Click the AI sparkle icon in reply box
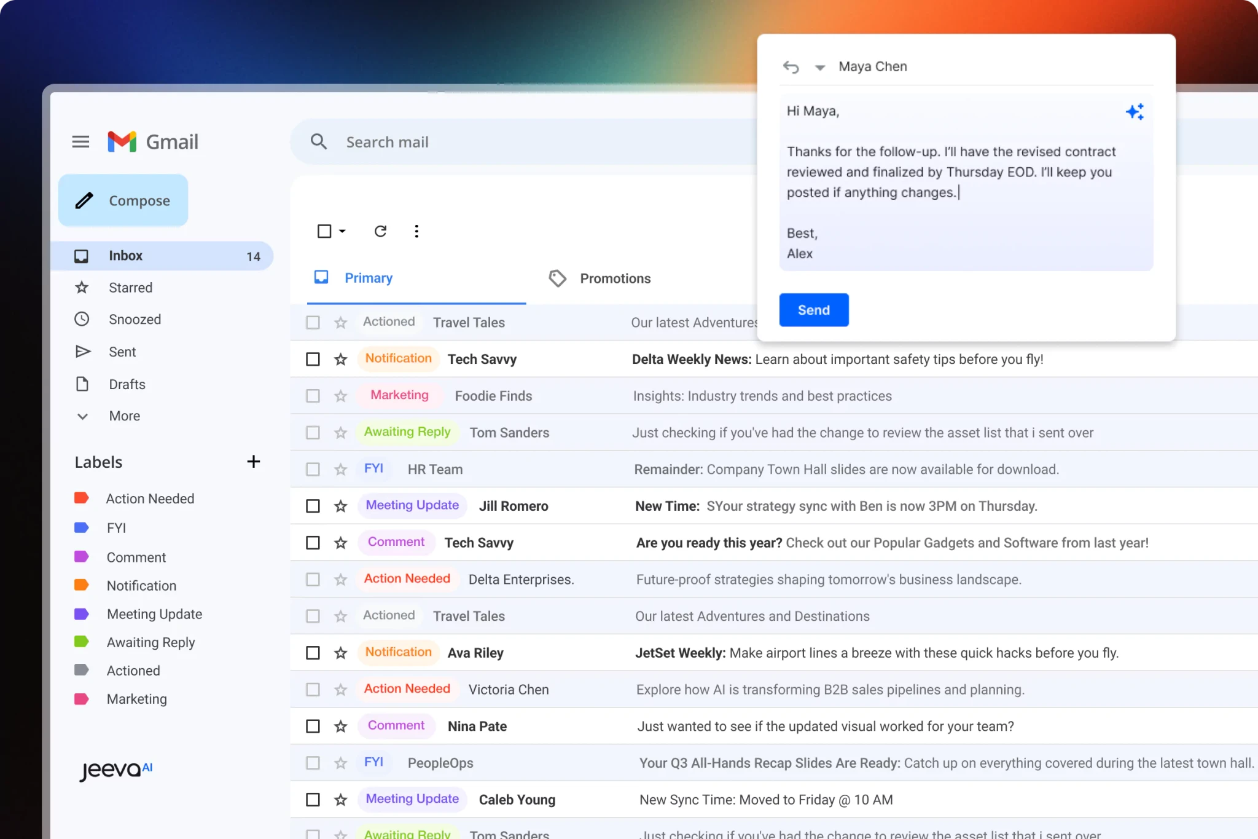This screenshot has height=839, width=1258. click(x=1135, y=111)
